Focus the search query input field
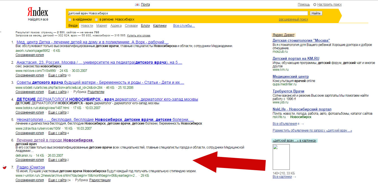This screenshot has height=186, width=378. click(188, 13)
